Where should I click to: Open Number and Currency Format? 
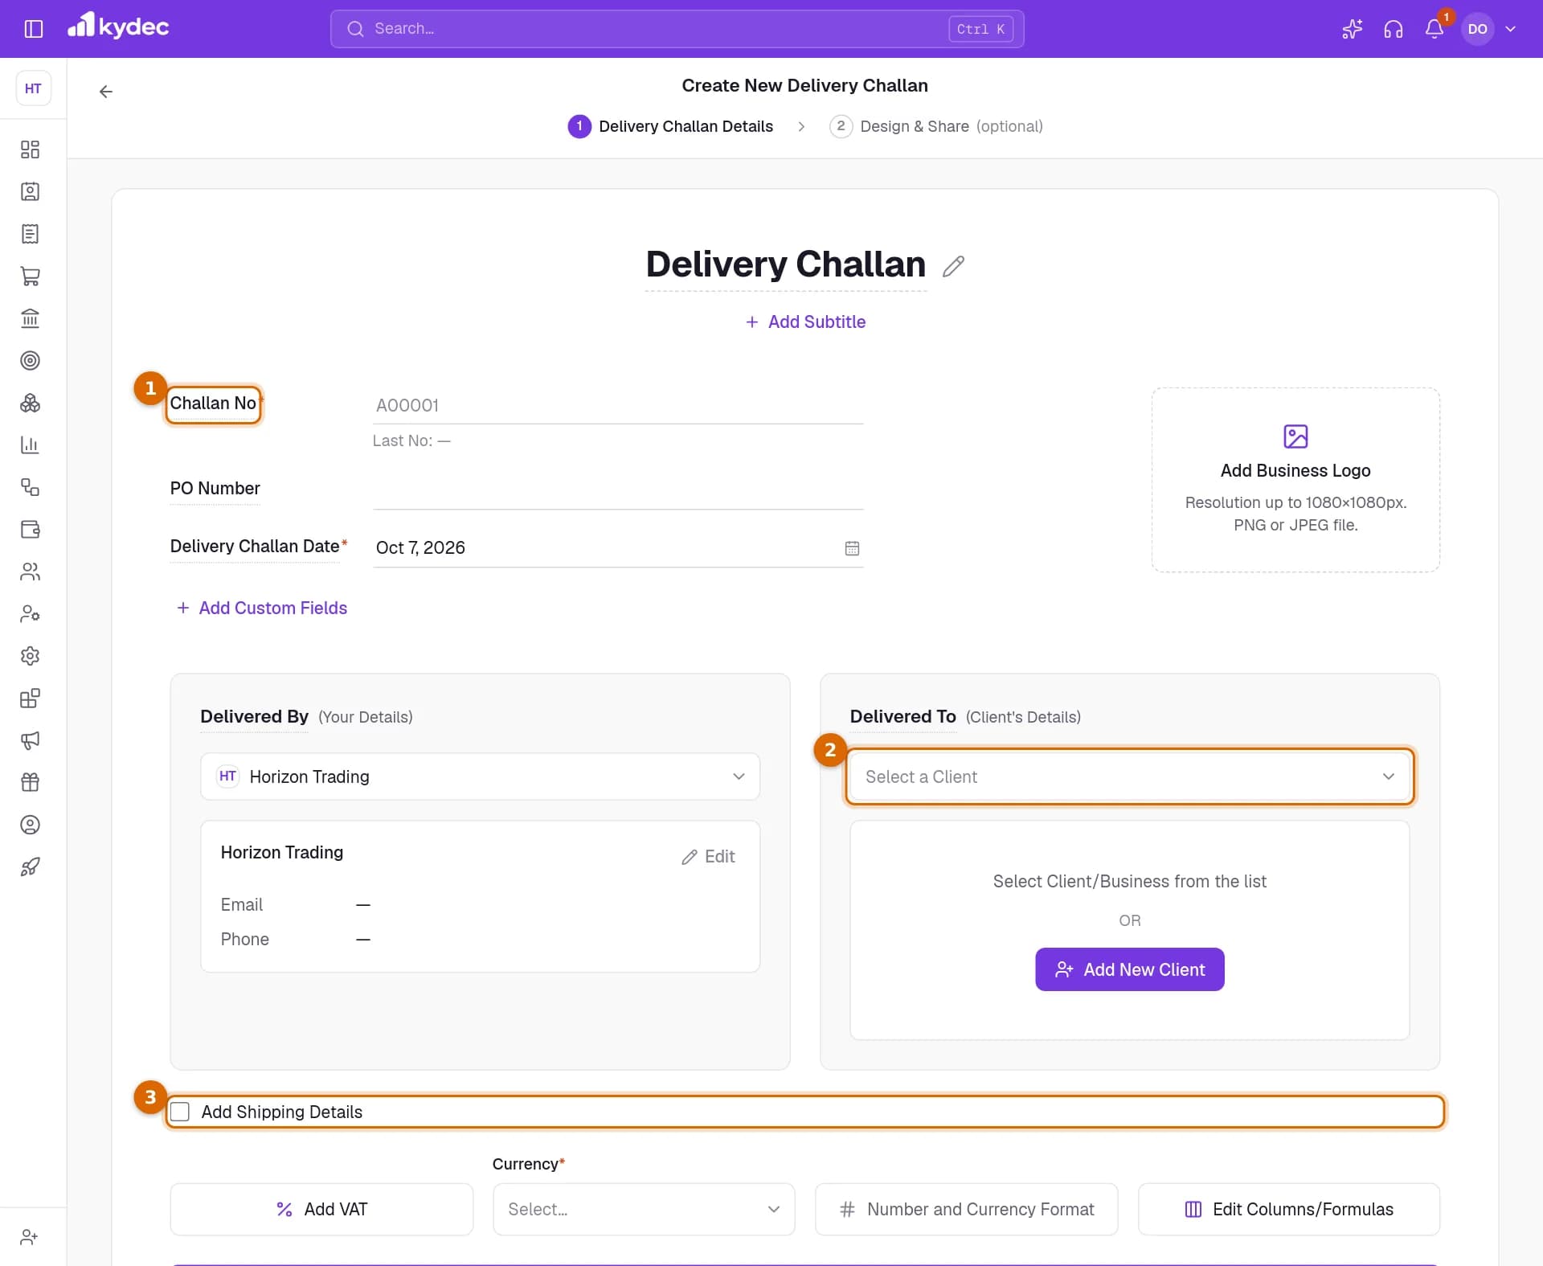pos(966,1209)
